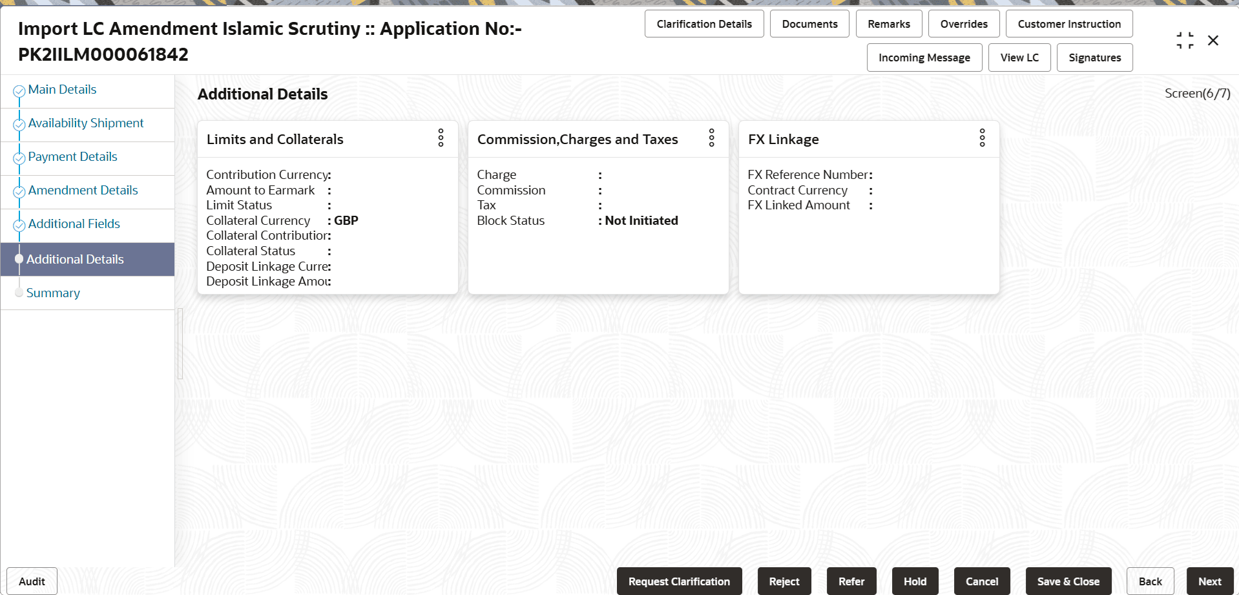1239x595 pixels.
Task: Navigate to the Amendment Details stage
Action: [83, 190]
